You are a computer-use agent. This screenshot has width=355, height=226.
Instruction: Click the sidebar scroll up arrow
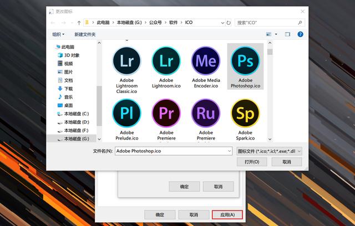(x=99, y=43)
